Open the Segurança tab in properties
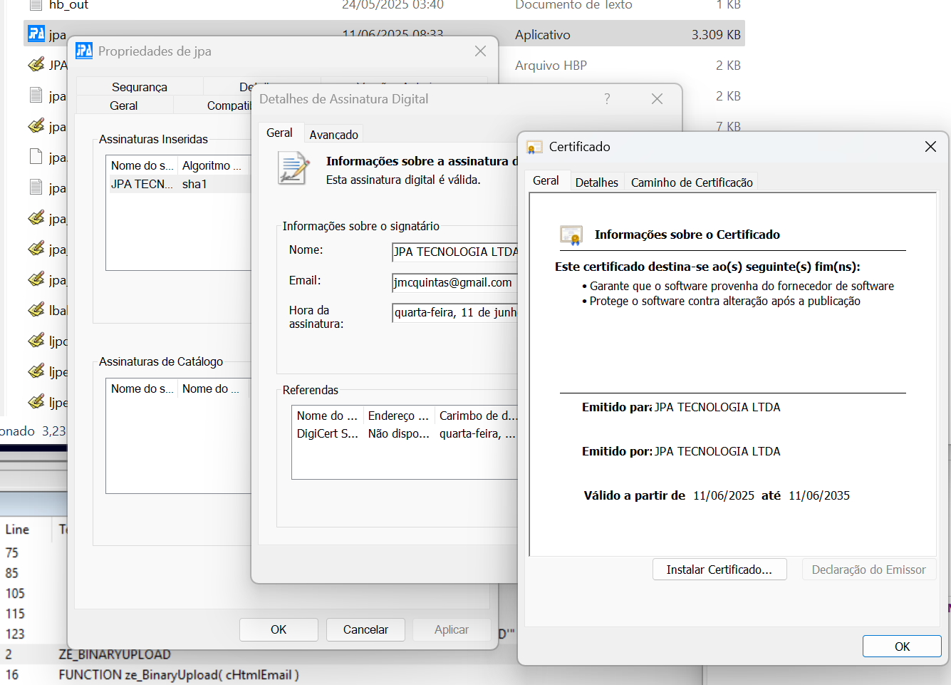Image resolution: width=951 pixels, height=685 pixels. click(139, 87)
